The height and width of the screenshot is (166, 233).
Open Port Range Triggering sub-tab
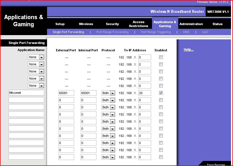[x=156, y=32]
